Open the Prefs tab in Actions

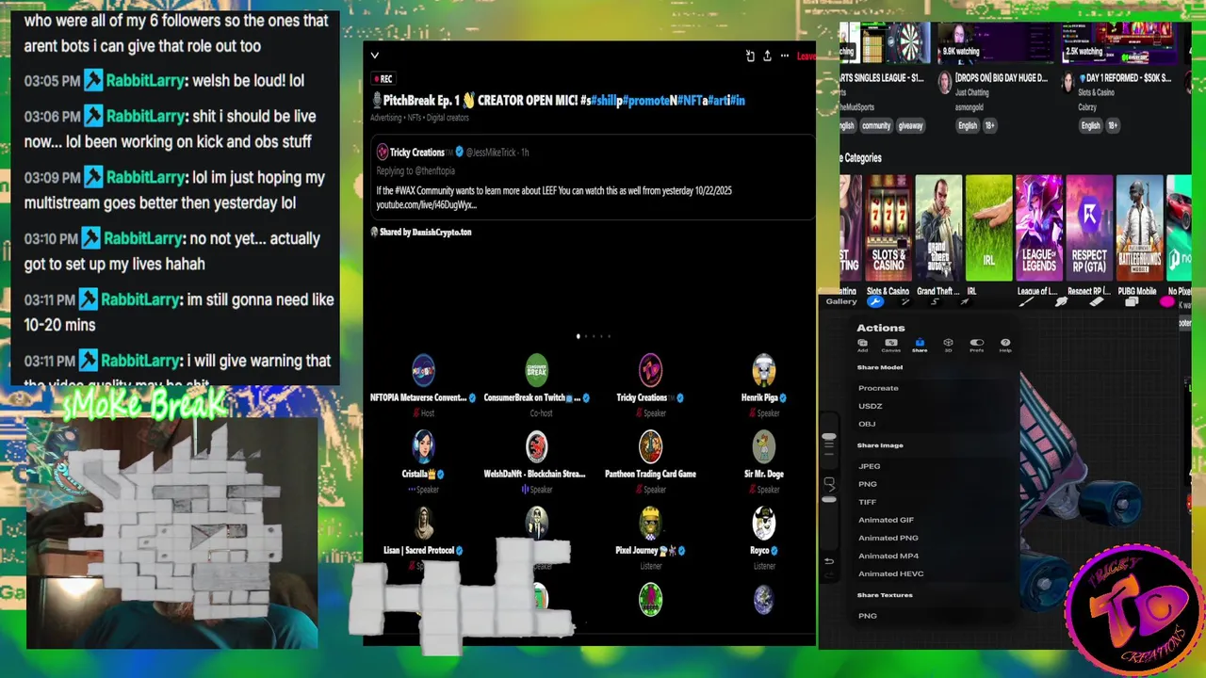pos(977,345)
